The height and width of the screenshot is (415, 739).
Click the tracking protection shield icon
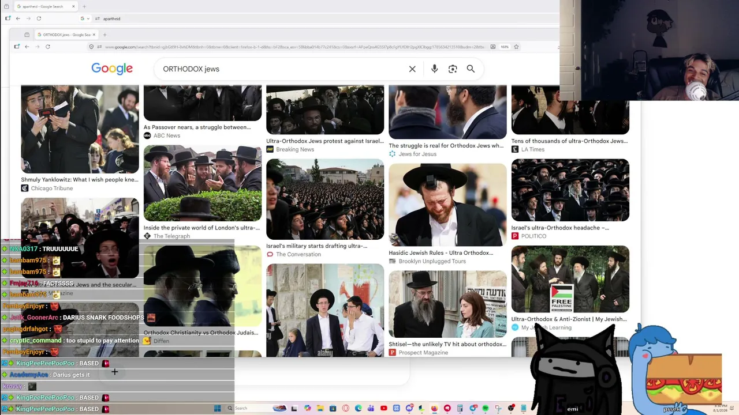(91, 47)
